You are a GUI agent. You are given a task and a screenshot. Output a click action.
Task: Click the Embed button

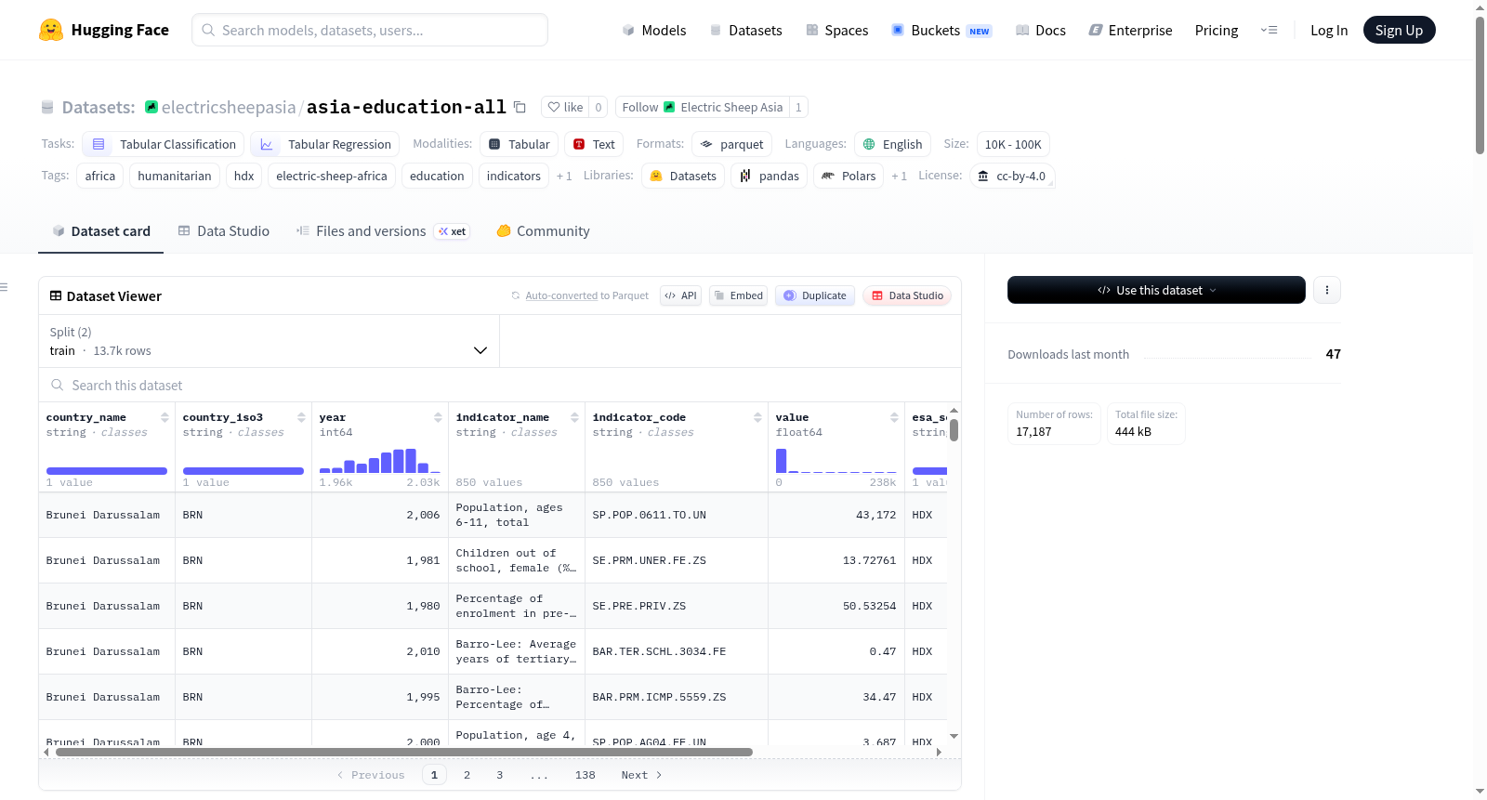click(738, 295)
